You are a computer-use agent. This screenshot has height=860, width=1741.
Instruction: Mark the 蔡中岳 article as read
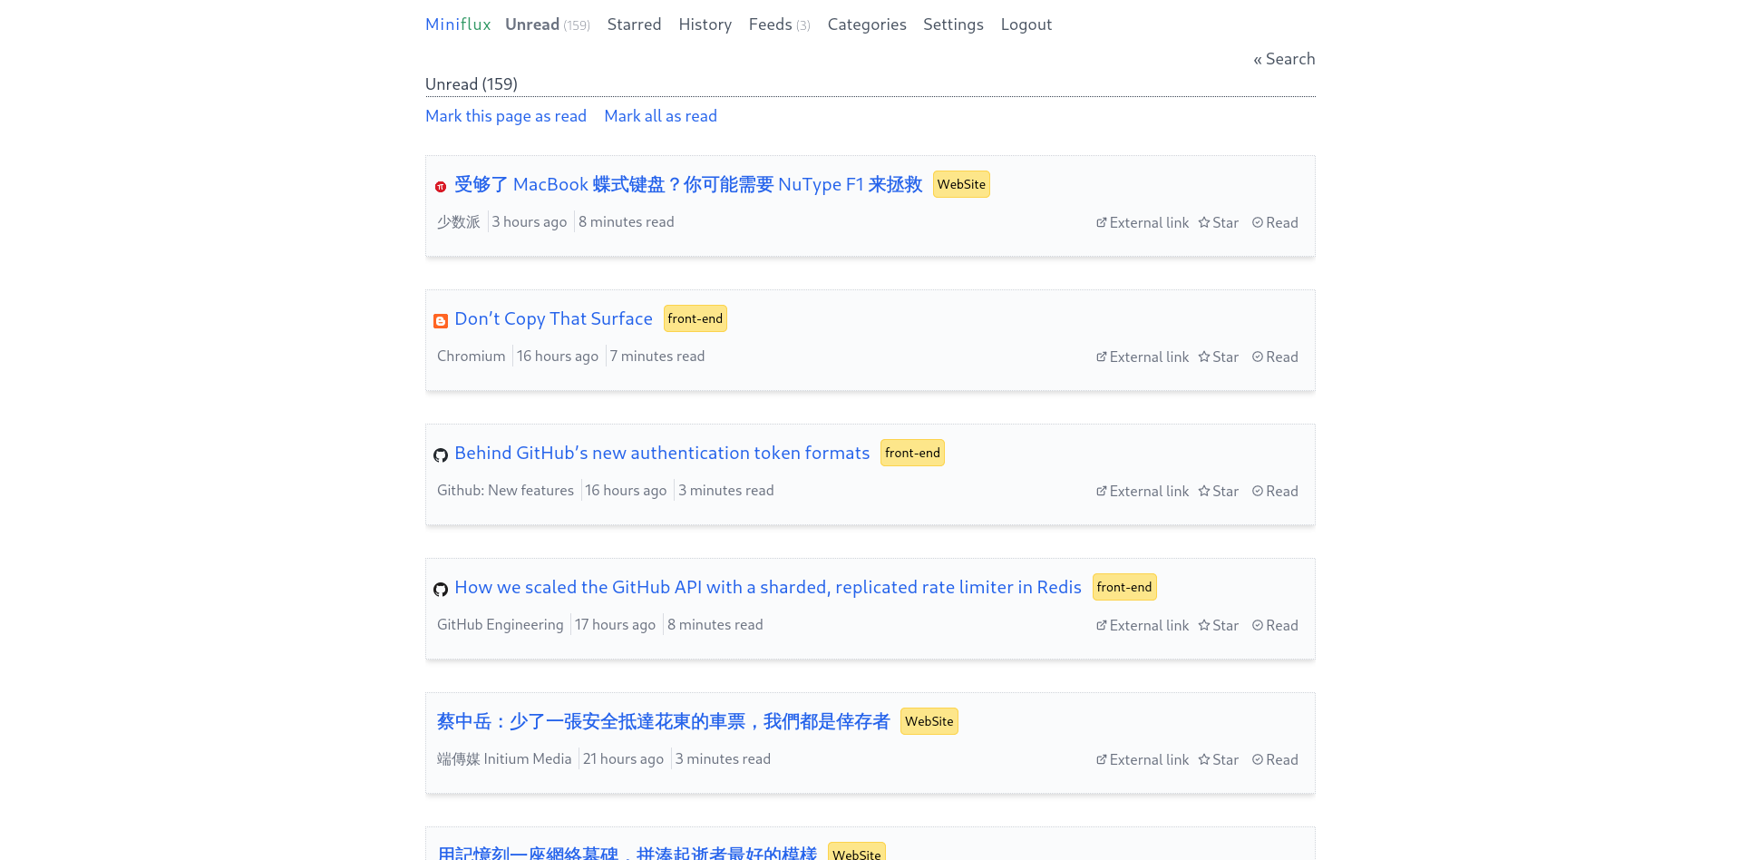pyautogui.click(x=1275, y=760)
